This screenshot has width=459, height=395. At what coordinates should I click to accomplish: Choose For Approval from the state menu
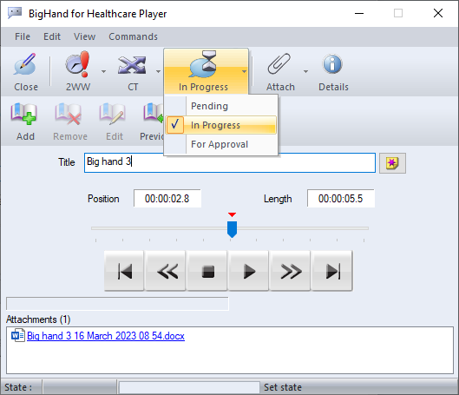[x=220, y=144]
